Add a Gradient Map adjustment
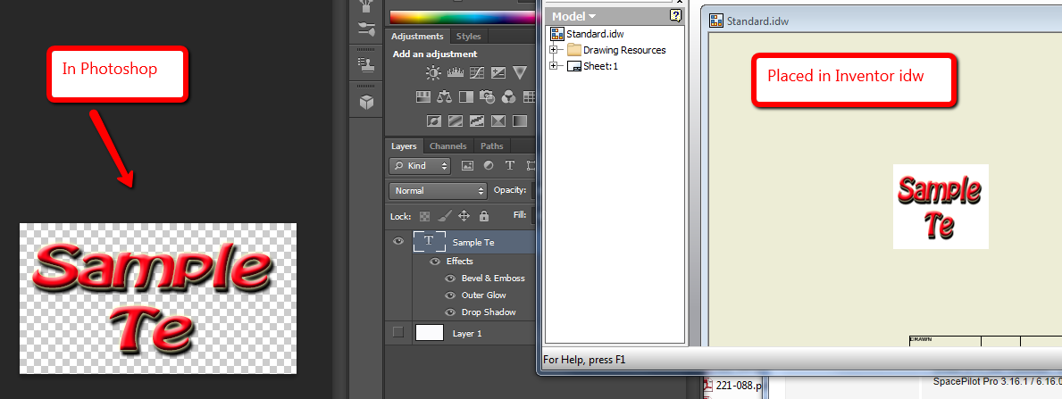Image resolution: width=1062 pixels, height=399 pixels. pos(520,121)
